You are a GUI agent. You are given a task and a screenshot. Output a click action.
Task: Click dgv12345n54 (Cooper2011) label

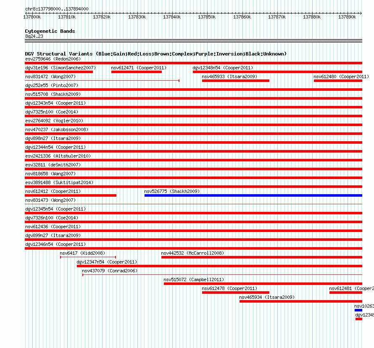point(55,209)
